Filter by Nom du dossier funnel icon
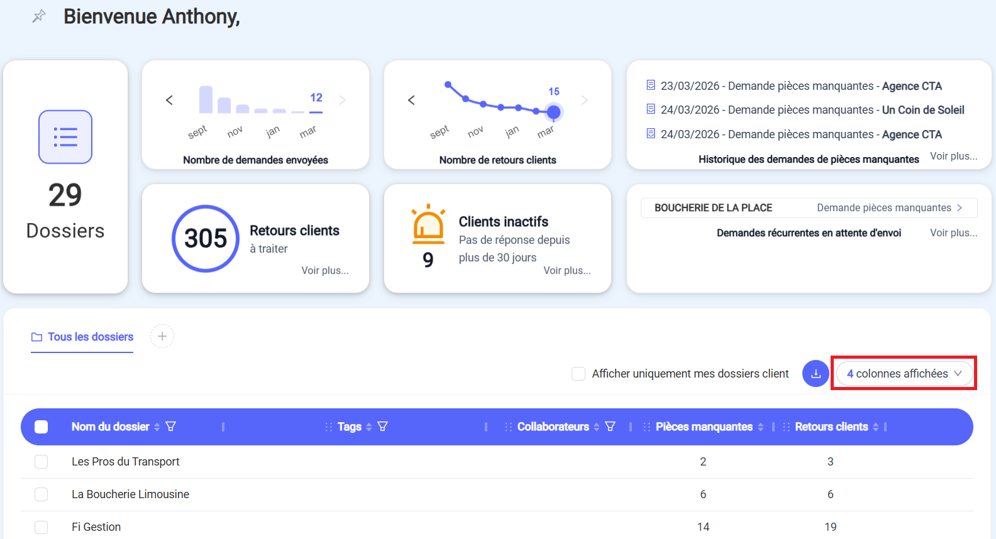The width and height of the screenshot is (996, 539). click(x=170, y=427)
